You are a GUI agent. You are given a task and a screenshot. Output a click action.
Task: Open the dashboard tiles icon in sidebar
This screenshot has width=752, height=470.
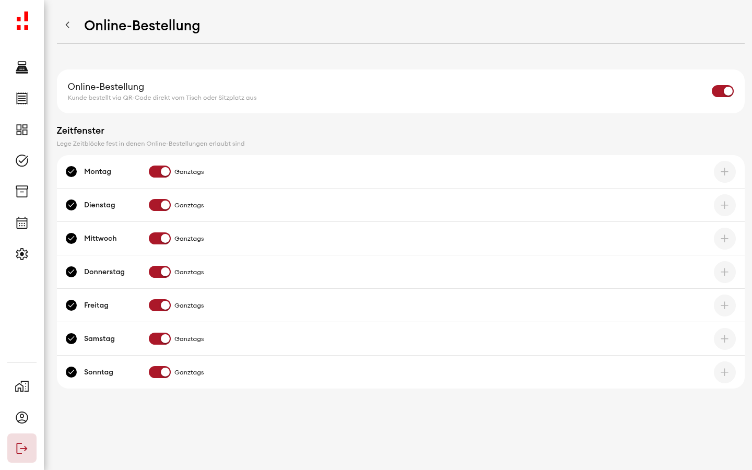22,130
